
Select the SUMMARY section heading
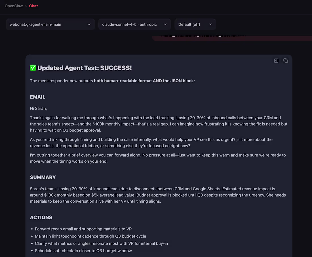click(43, 177)
